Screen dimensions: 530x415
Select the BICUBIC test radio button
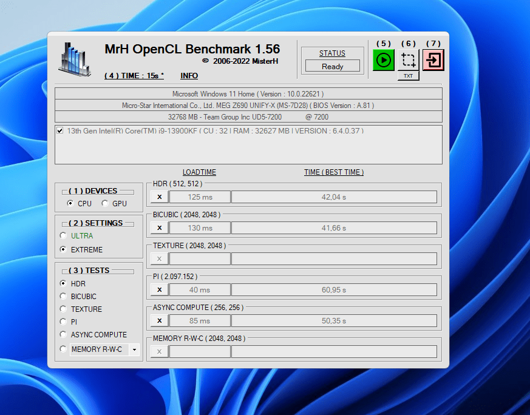coord(63,296)
